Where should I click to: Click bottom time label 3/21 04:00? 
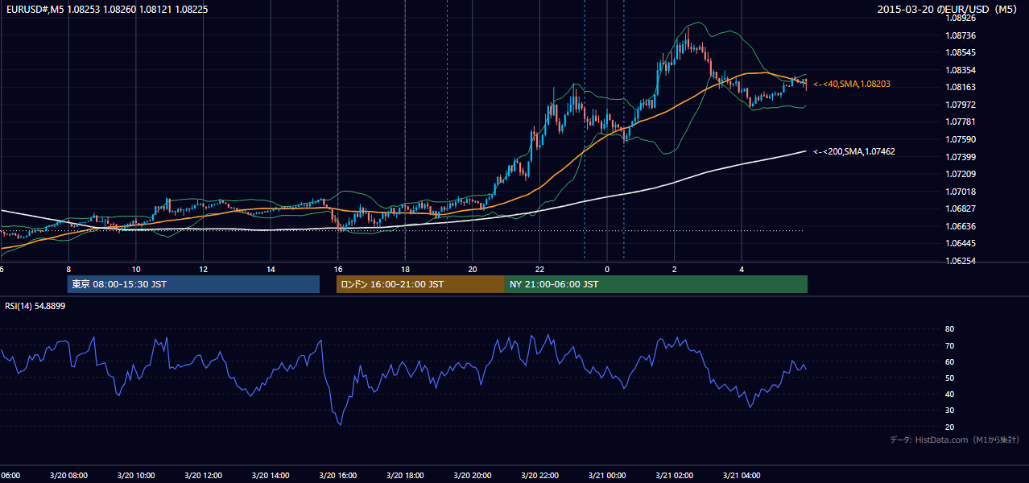pos(742,476)
